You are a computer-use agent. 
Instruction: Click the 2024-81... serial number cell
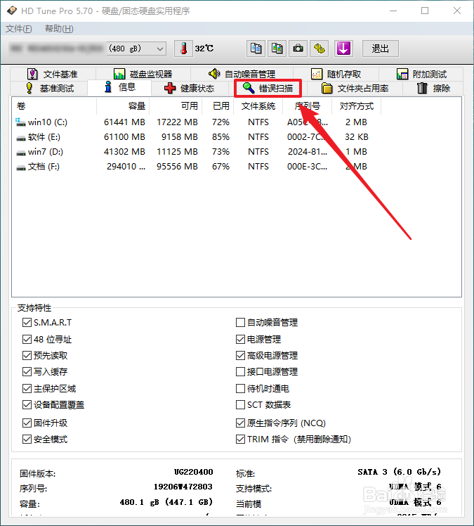click(307, 152)
